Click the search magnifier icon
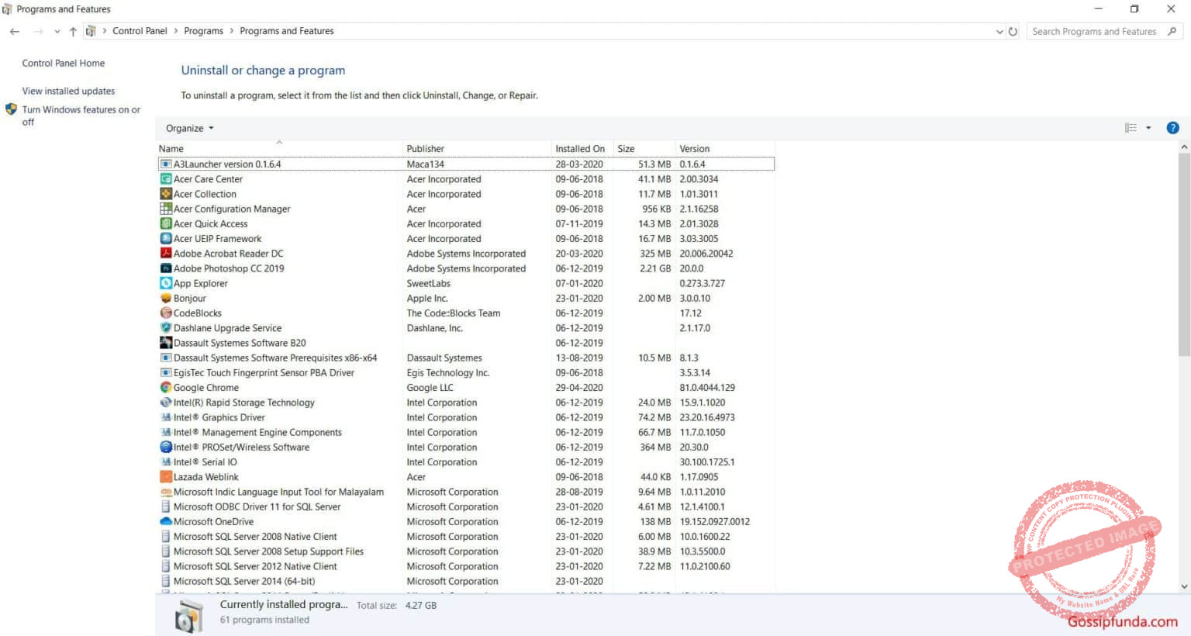1191x636 pixels. click(1172, 31)
